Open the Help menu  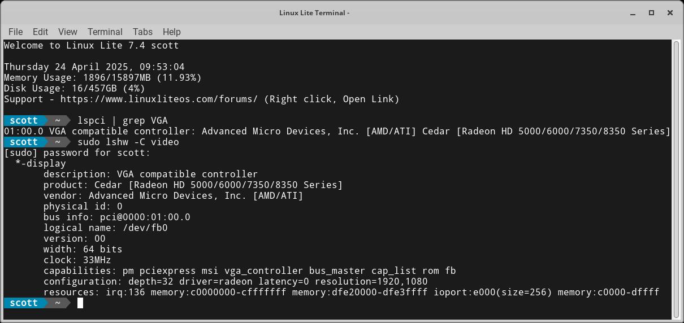171,32
